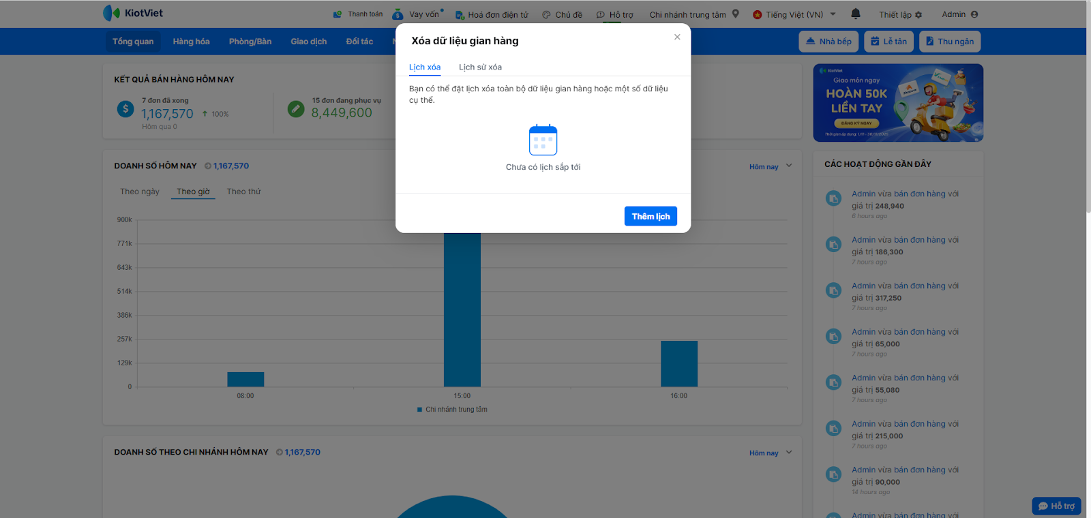Switch to the Lịch xóa tab
The width and height of the screenshot is (1091, 518).
[x=425, y=67]
